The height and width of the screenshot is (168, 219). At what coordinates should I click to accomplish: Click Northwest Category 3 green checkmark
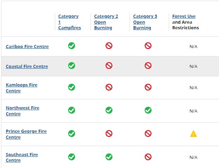pos(148,110)
